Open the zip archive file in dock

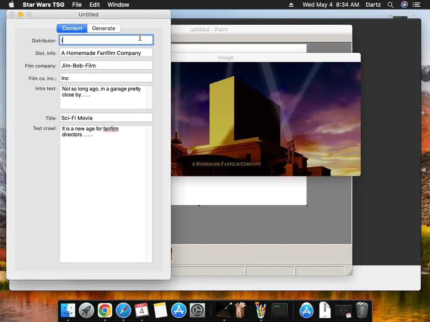coord(325,310)
